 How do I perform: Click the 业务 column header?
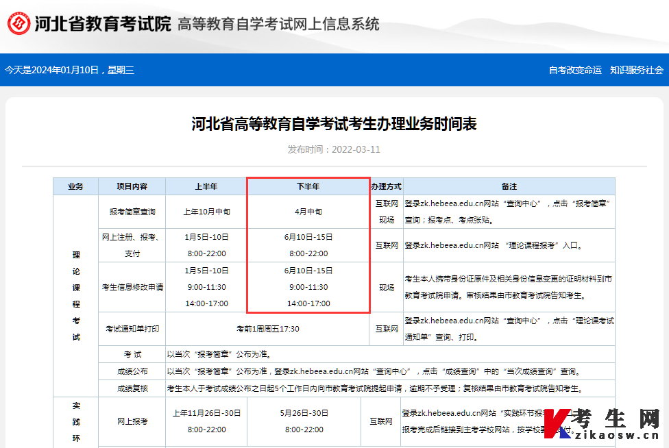(x=75, y=186)
